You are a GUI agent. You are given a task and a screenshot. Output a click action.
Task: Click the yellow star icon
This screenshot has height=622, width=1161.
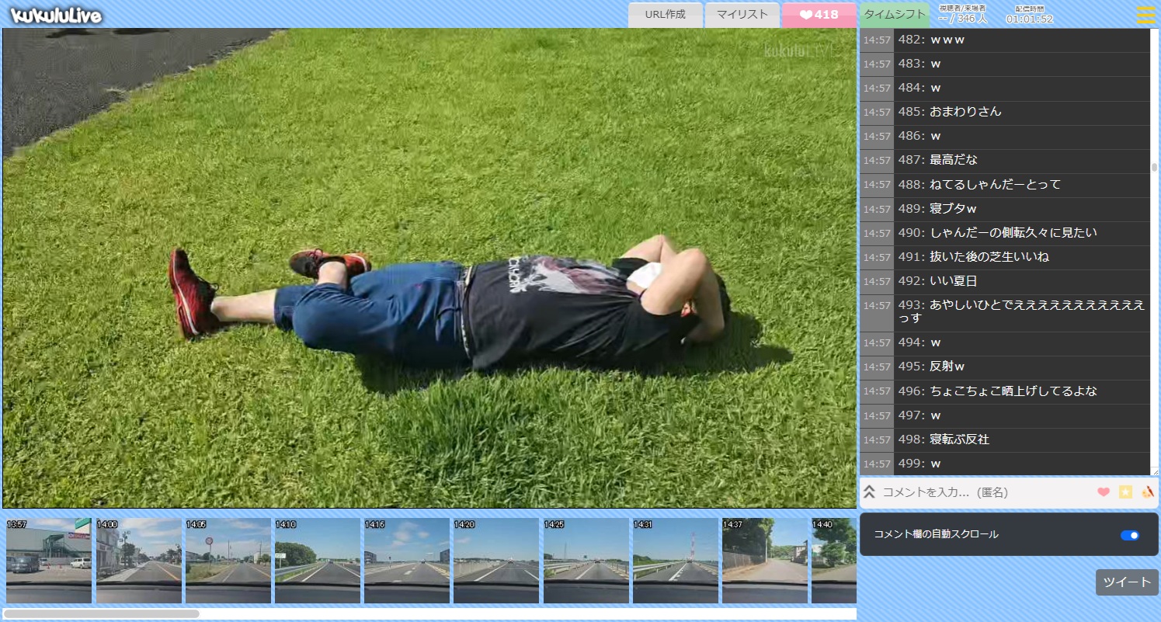point(1125,492)
